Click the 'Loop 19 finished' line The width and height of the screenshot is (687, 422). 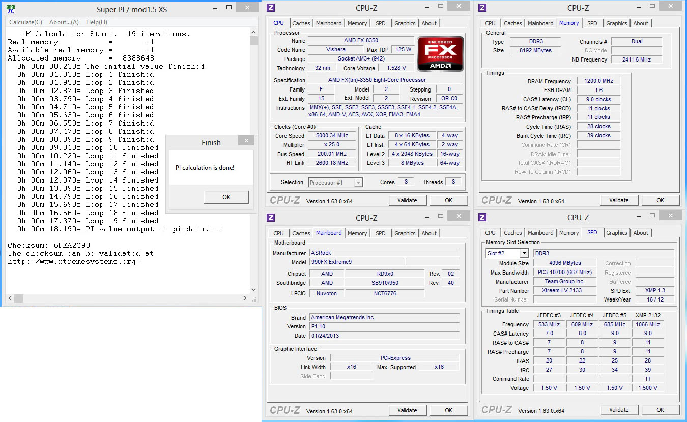tap(88, 221)
